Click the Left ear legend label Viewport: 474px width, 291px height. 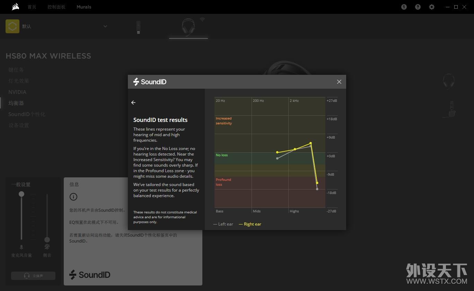click(223, 224)
